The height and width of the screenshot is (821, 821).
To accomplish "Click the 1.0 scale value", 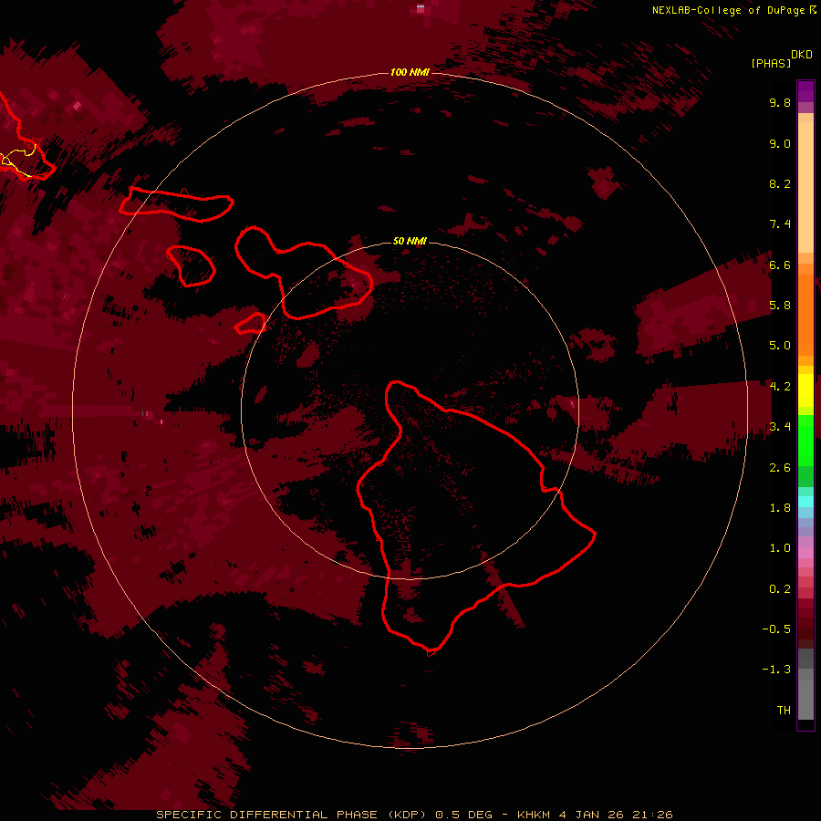I will [780, 548].
